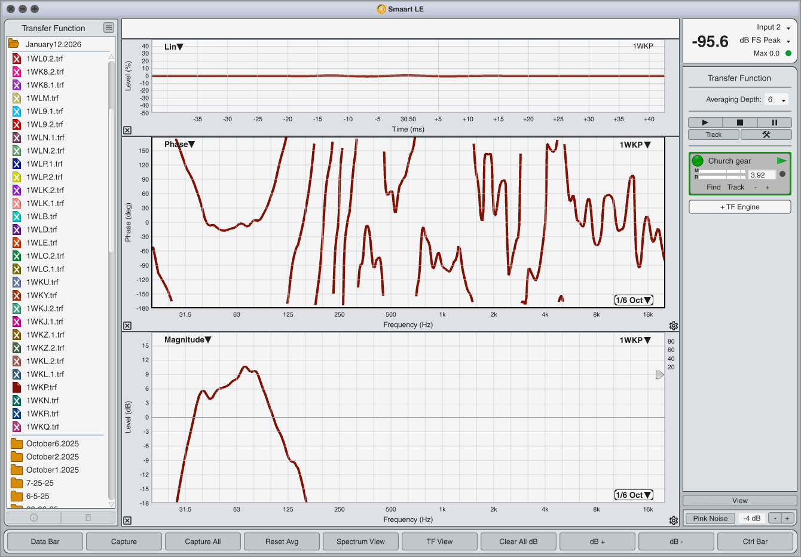Open Phase plot gear settings

tap(674, 326)
